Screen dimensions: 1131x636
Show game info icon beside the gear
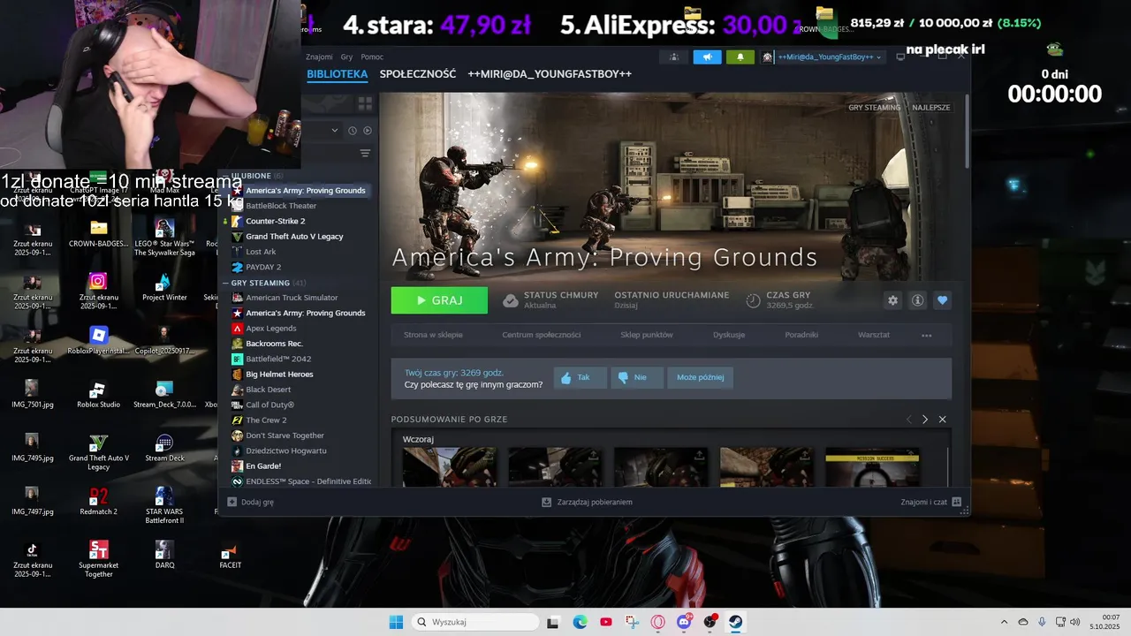point(917,300)
